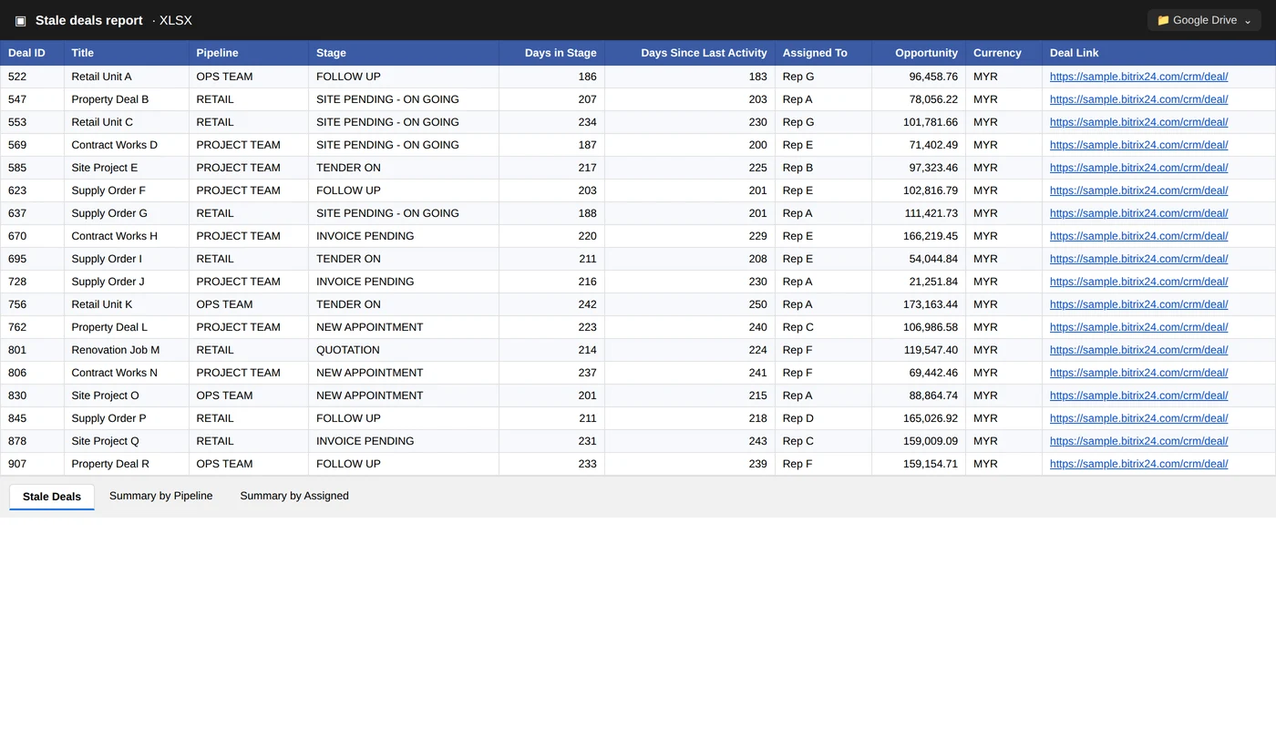Click the spreadsheet file icon beside the title
Image resolution: width=1276 pixels, height=729 pixels.
(20, 20)
